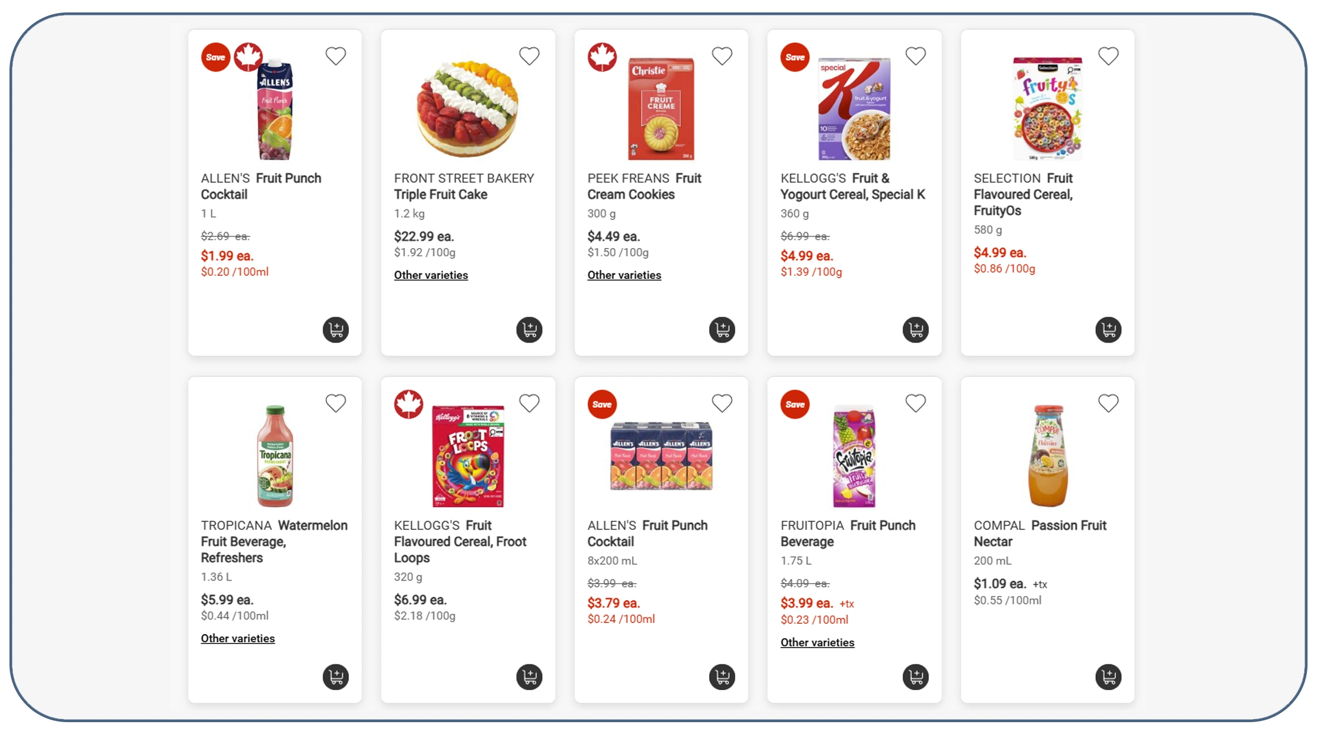This screenshot has width=1317, height=734.
Task: Open the Allen's Fruit Punch Cocktail product name
Action: (261, 185)
